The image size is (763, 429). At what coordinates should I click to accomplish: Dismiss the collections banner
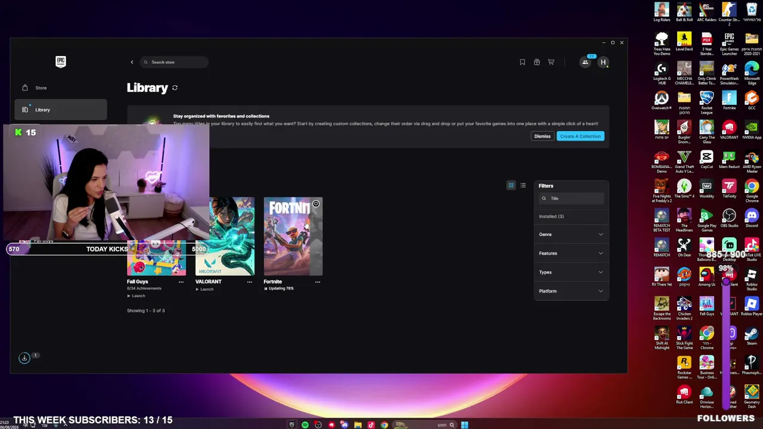(x=542, y=136)
